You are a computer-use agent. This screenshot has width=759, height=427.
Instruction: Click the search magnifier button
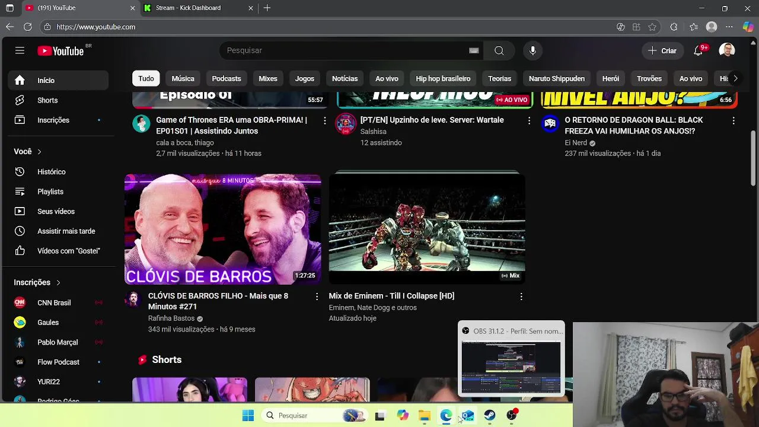pos(499,50)
